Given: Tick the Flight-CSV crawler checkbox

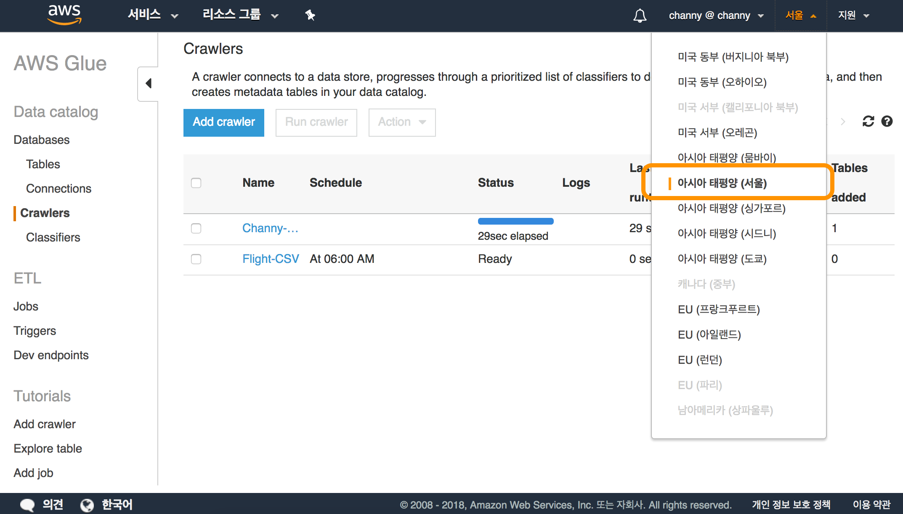Looking at the screenshot, I should click(x=196, y=259).
